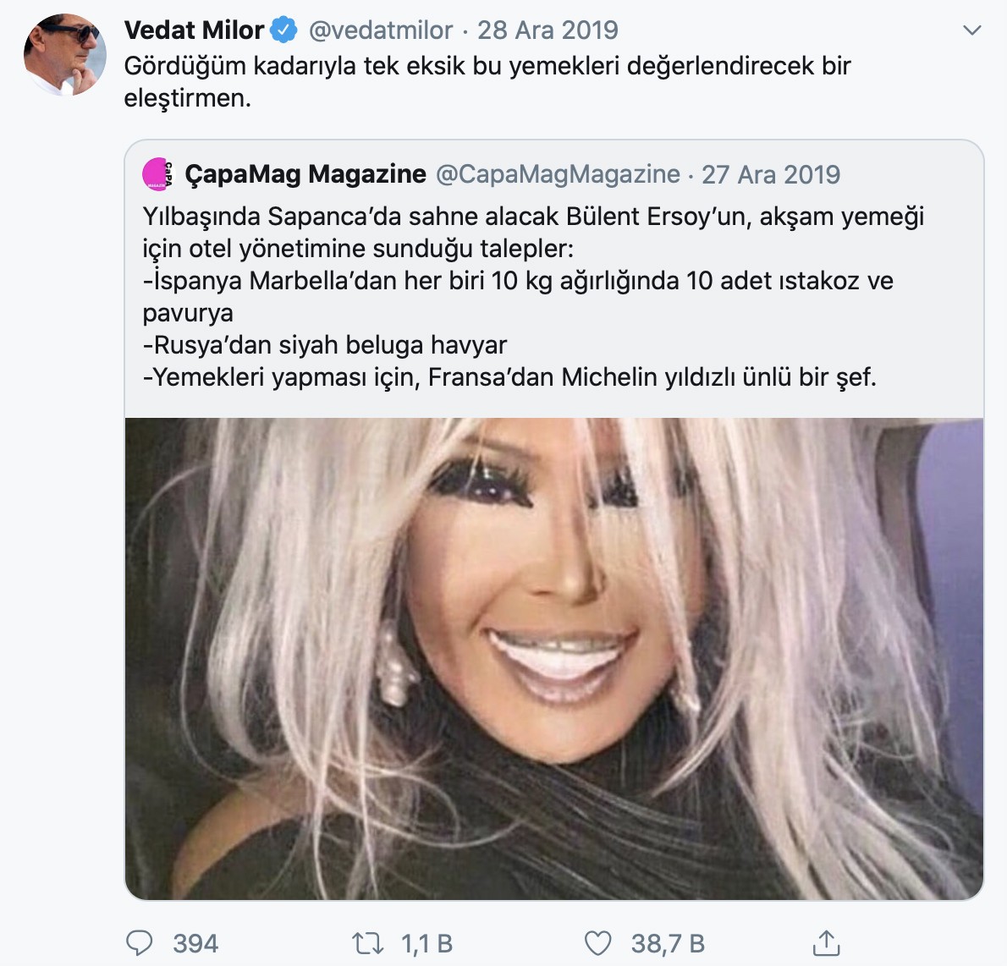This screenshot has width=1007, height=966.
Task: Click the @CapaMagMagazine handle
Action: 559,174
